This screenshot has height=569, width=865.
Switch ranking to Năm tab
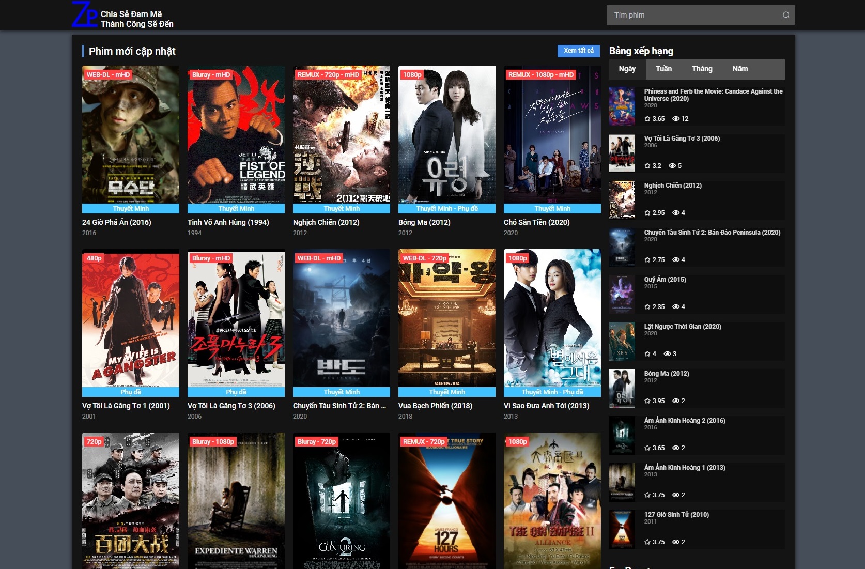pos(740,69)
